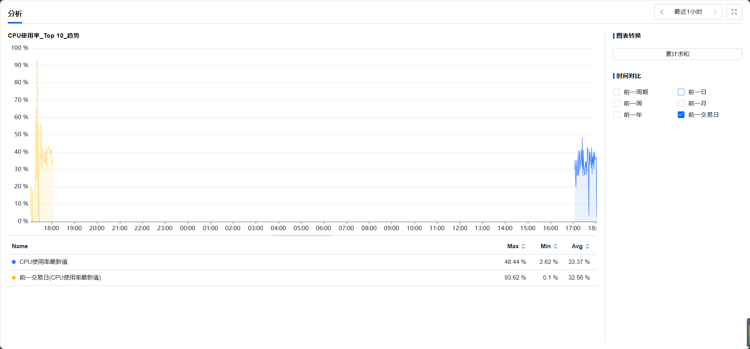This screenshot has height=349, width=750.
Task: Click the 前一交易日(CPU使用率最新值) legend row
Action: pos(60,278)
